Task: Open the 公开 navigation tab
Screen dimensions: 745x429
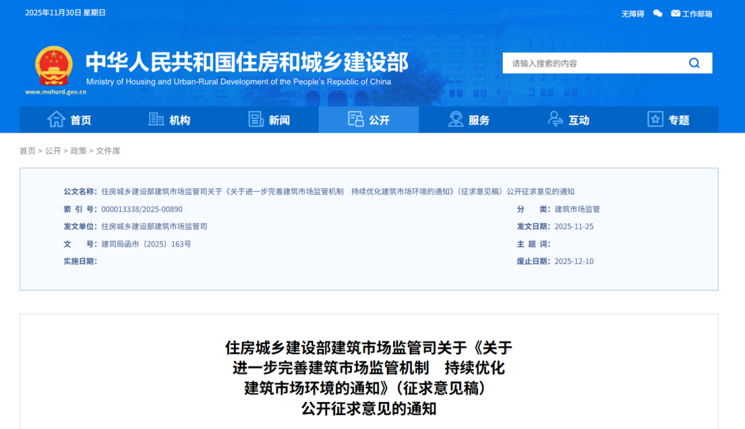Action: 368,120
